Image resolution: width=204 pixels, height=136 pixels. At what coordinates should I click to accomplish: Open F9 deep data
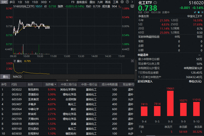pyautogui.click(x=73, y=2)
